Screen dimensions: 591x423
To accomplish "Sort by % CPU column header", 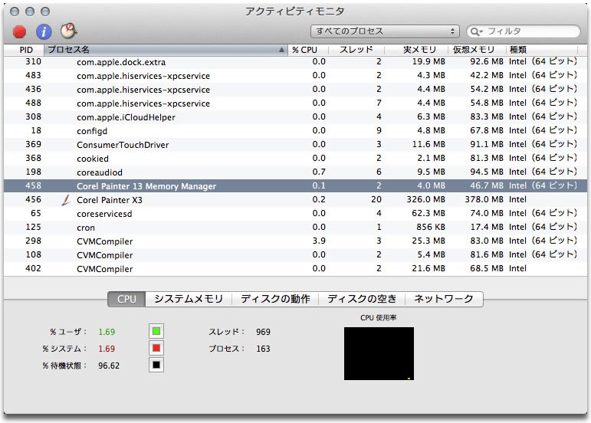I will pyautogui.click(x=308, y=50).
